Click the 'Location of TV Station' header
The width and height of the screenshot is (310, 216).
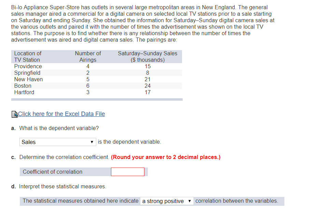tap(27, 57)
